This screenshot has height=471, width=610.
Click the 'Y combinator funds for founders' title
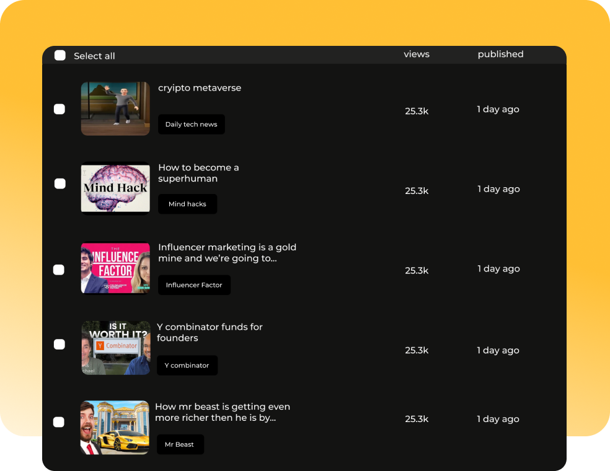[210, 332]
